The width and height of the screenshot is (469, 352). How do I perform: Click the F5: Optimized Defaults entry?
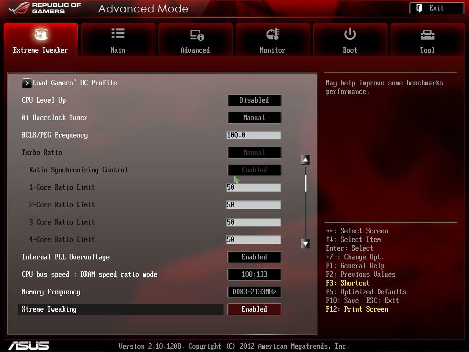tap(366, 292)
